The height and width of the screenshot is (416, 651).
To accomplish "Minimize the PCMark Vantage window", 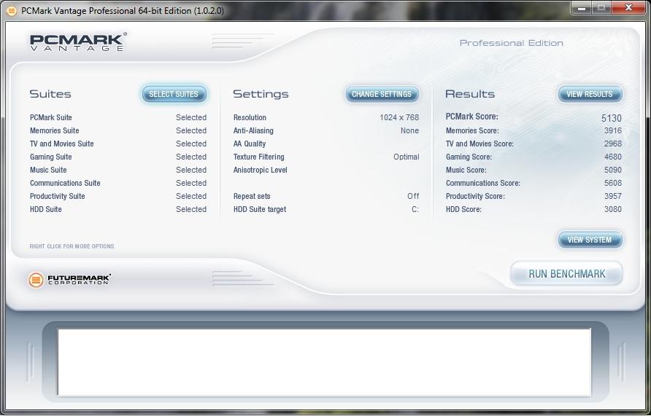I will click(x=581, y=8).
